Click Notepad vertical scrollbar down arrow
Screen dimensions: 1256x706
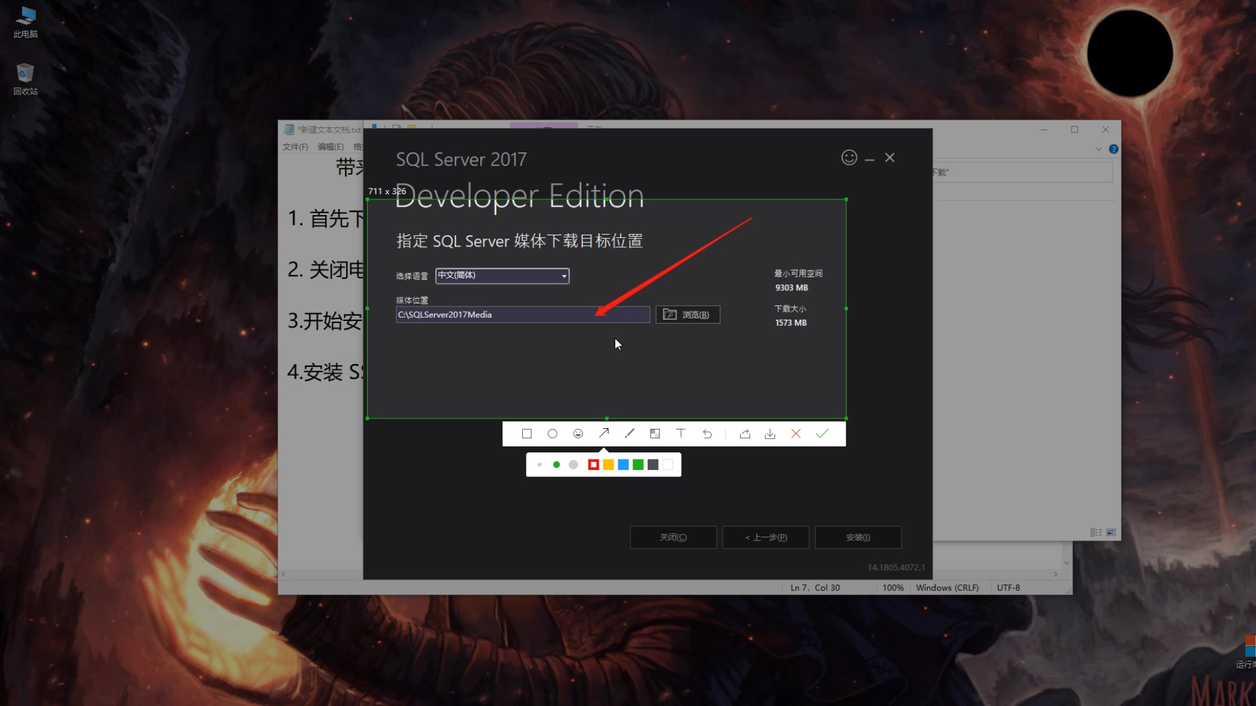click(1067, 563)
